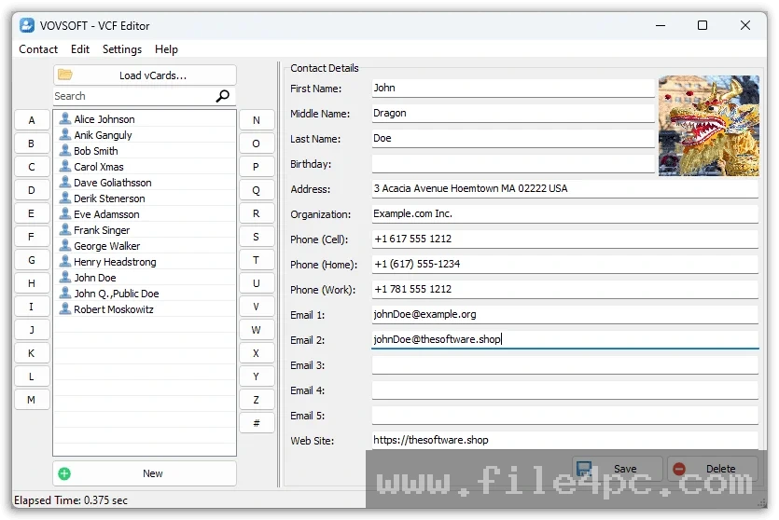Click the contact icon beside Robert Moskowitz
Image resolution: width=779 pixels, height=520 pixels.
[x=64, y=308]
